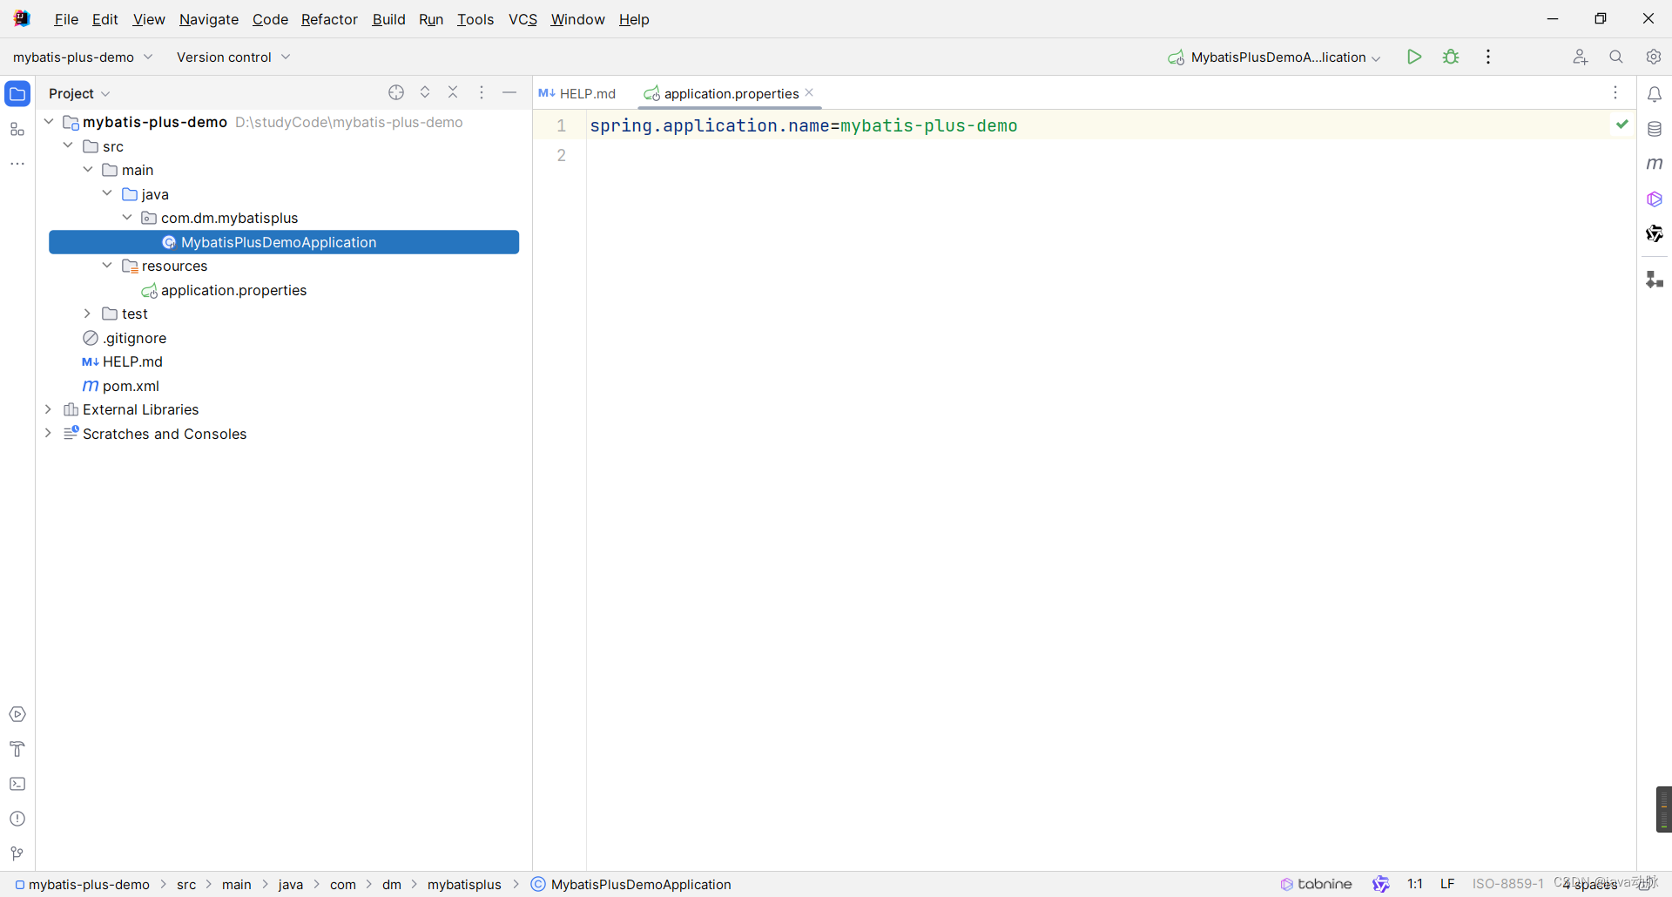Click the Run green play button

[x=1414, y=57]
